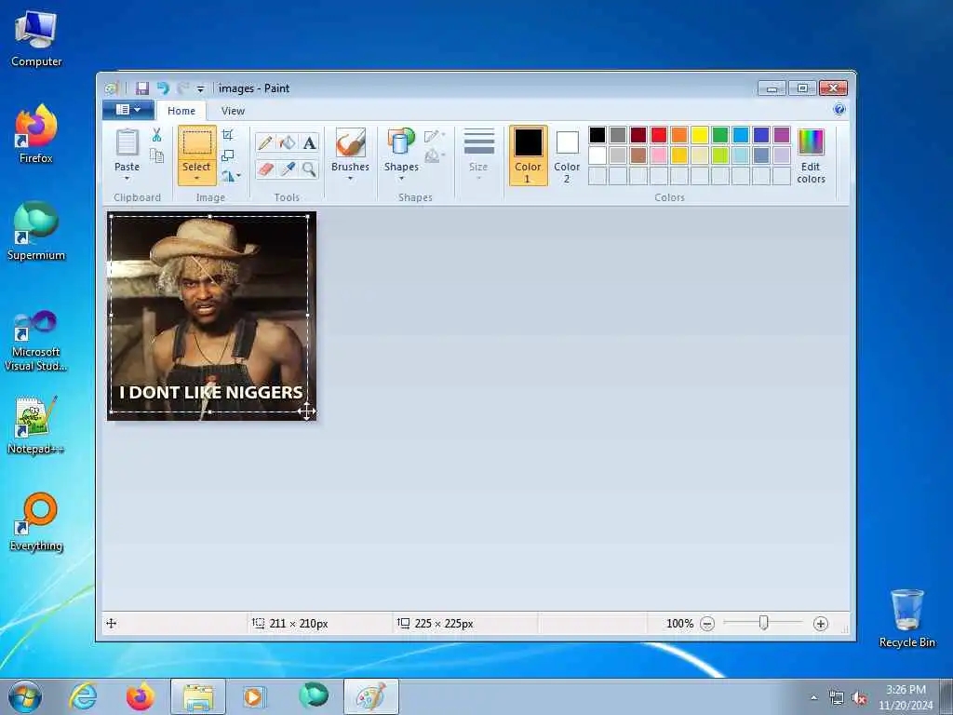Screen dimensions: 953x715
Task: Expand the Paste options arrow
Action: pyautogui.click(x=127, y=178)
